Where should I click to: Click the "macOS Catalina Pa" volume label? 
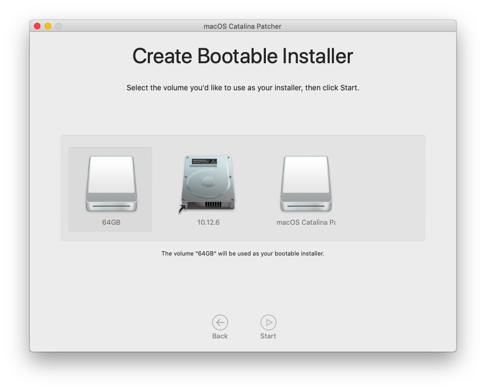click(306, 223)
